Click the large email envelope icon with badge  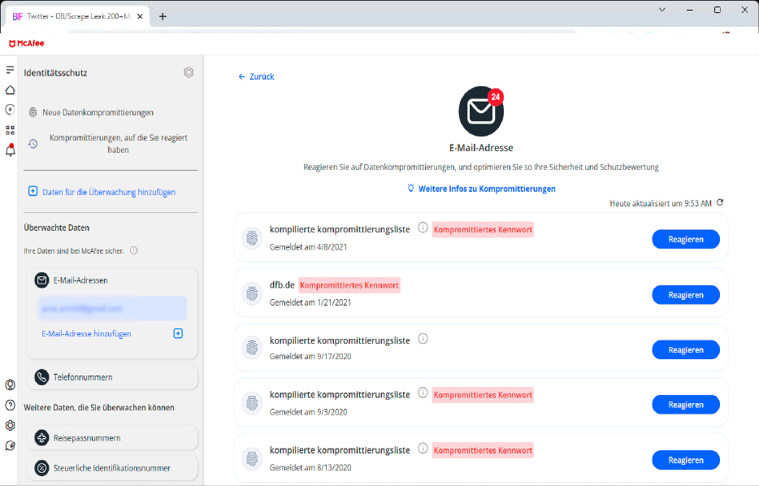coord(481,111)
